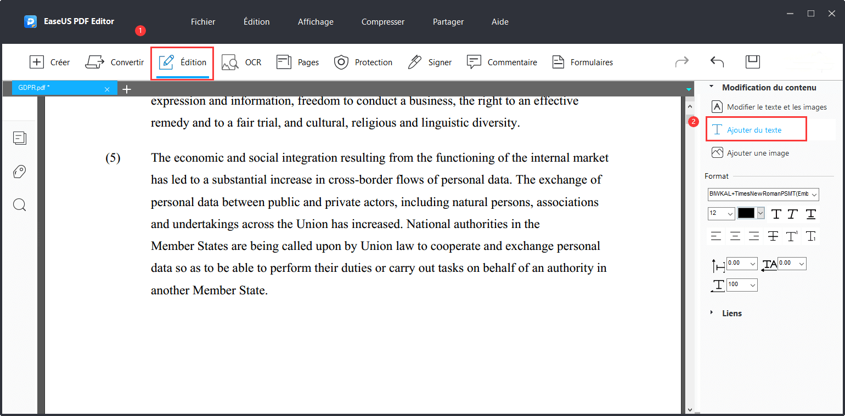Click paragraph number (5) in document
845x416 pixels.
(x=113, y=158)
